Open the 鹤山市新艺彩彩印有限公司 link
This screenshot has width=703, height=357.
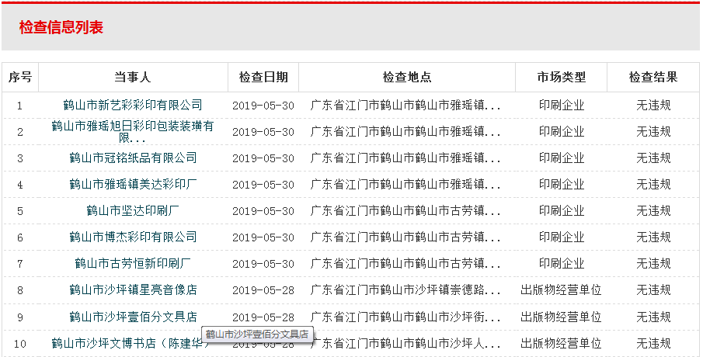(133, 105)
